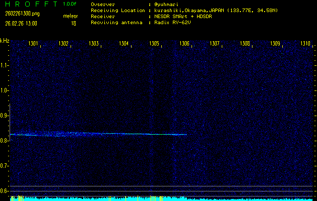Click the 0.8 frequency axis label
Viewport: 317px width, 201px height.
click(x=4, y=141)
